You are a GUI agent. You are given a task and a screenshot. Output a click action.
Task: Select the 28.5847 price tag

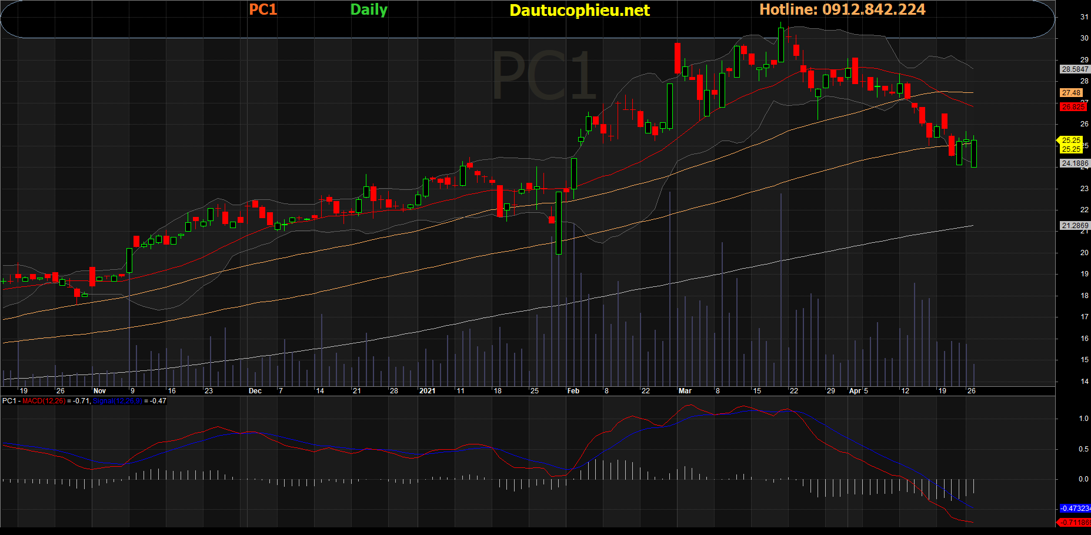click(1075, 69)
